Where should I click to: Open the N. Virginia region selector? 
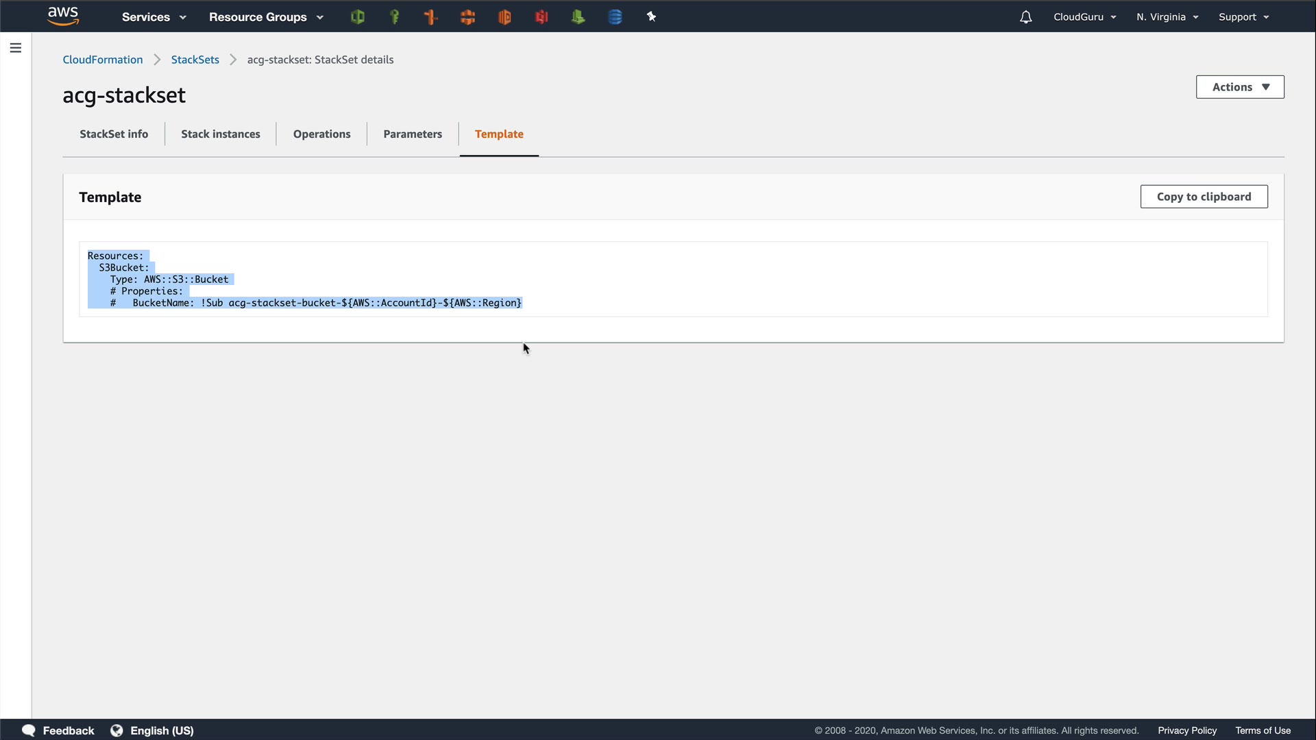pyautogui.click(x=1167, y=17)
